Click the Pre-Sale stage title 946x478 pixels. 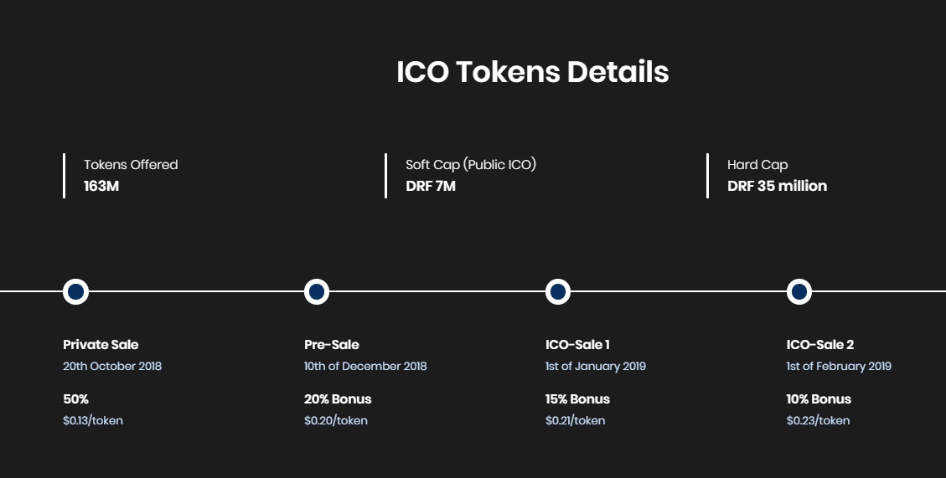pyautogui.click(x=331, y=345)
